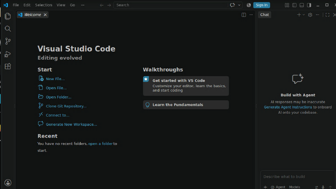This screenshot has height=189, width=336.
Task: Click Connect to... link
Action: [57, 115]
